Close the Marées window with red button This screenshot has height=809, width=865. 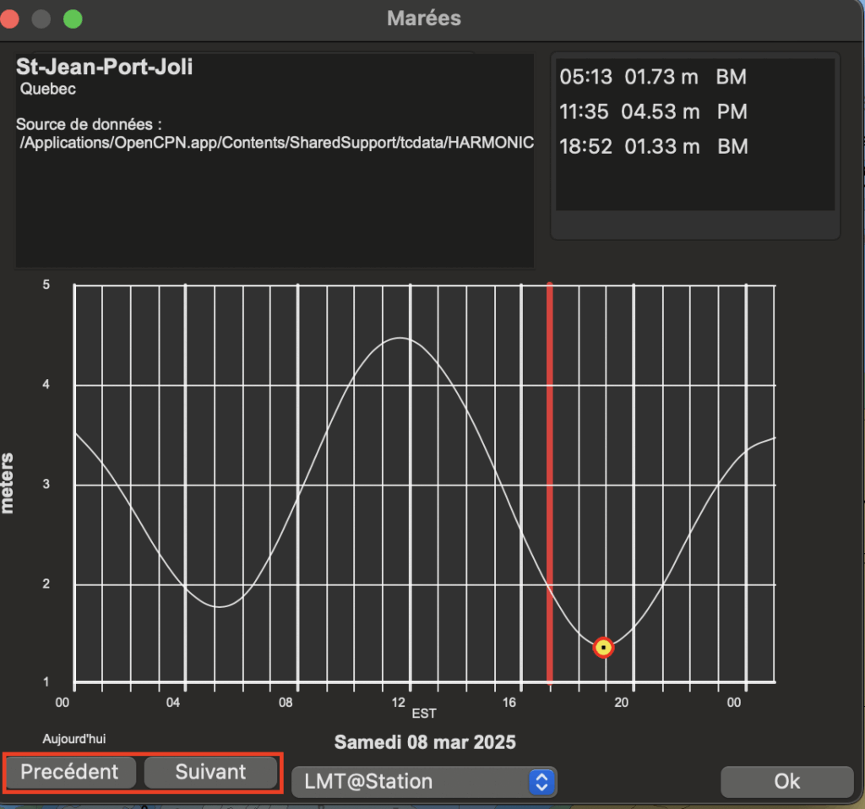pos(8,18)
